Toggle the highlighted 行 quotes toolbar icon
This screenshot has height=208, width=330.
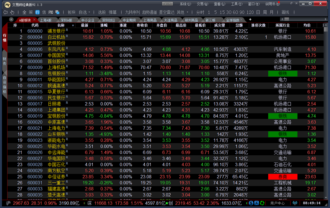[37, 12]
